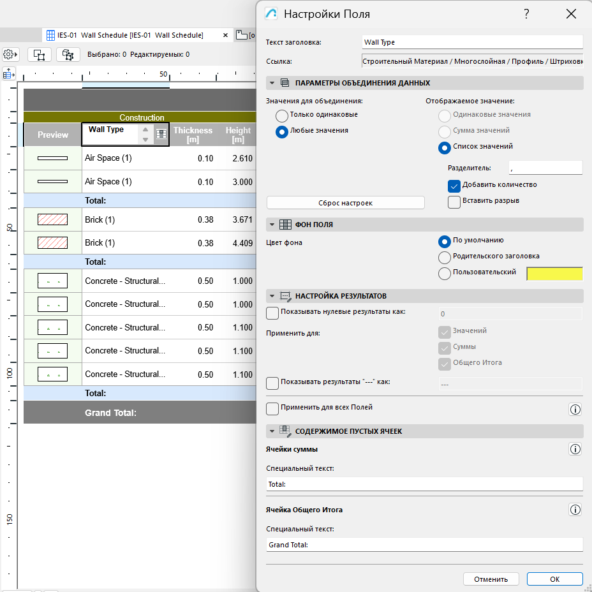Screen dimensions: 592x592
Task: Click info icon beside Ячейки суммы
Action: [575, 449]
